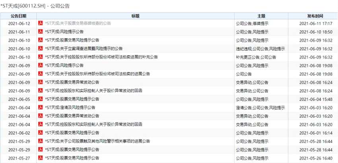Sort by the 发布时间 column header

pyautogui.click(x=315, y=16)
